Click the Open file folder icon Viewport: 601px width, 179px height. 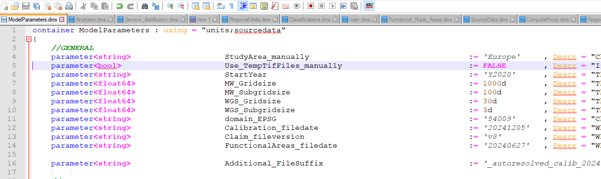click(x=15, y=6)
